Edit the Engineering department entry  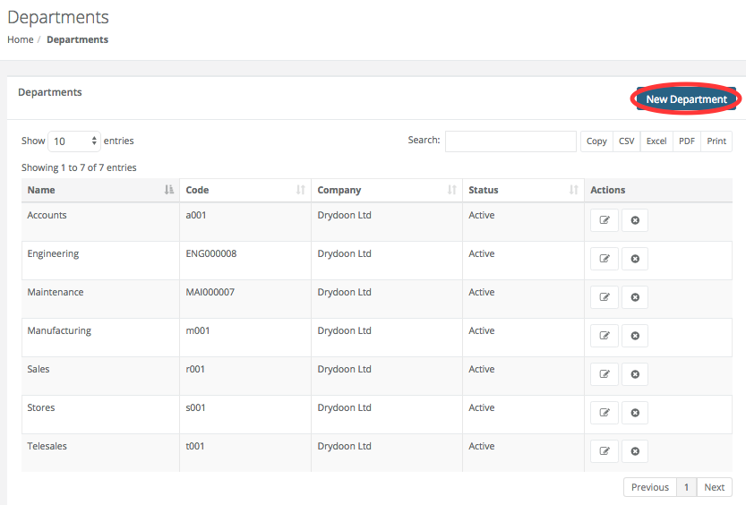coord(605,259)
